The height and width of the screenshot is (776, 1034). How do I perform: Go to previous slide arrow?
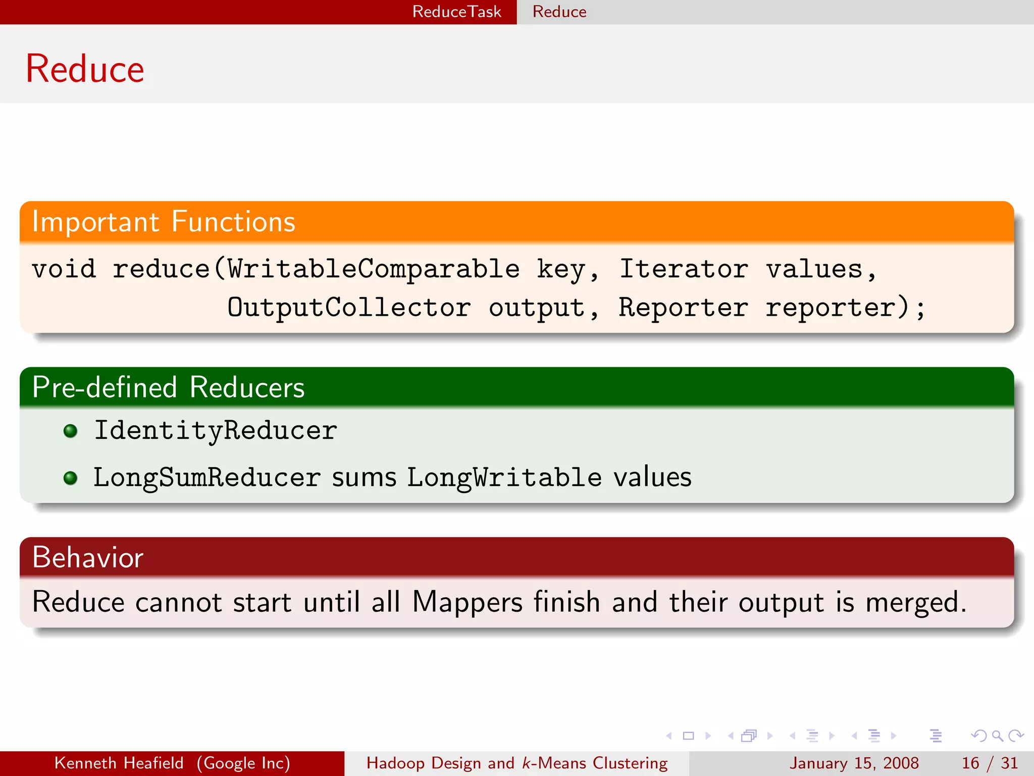[669, 736]
